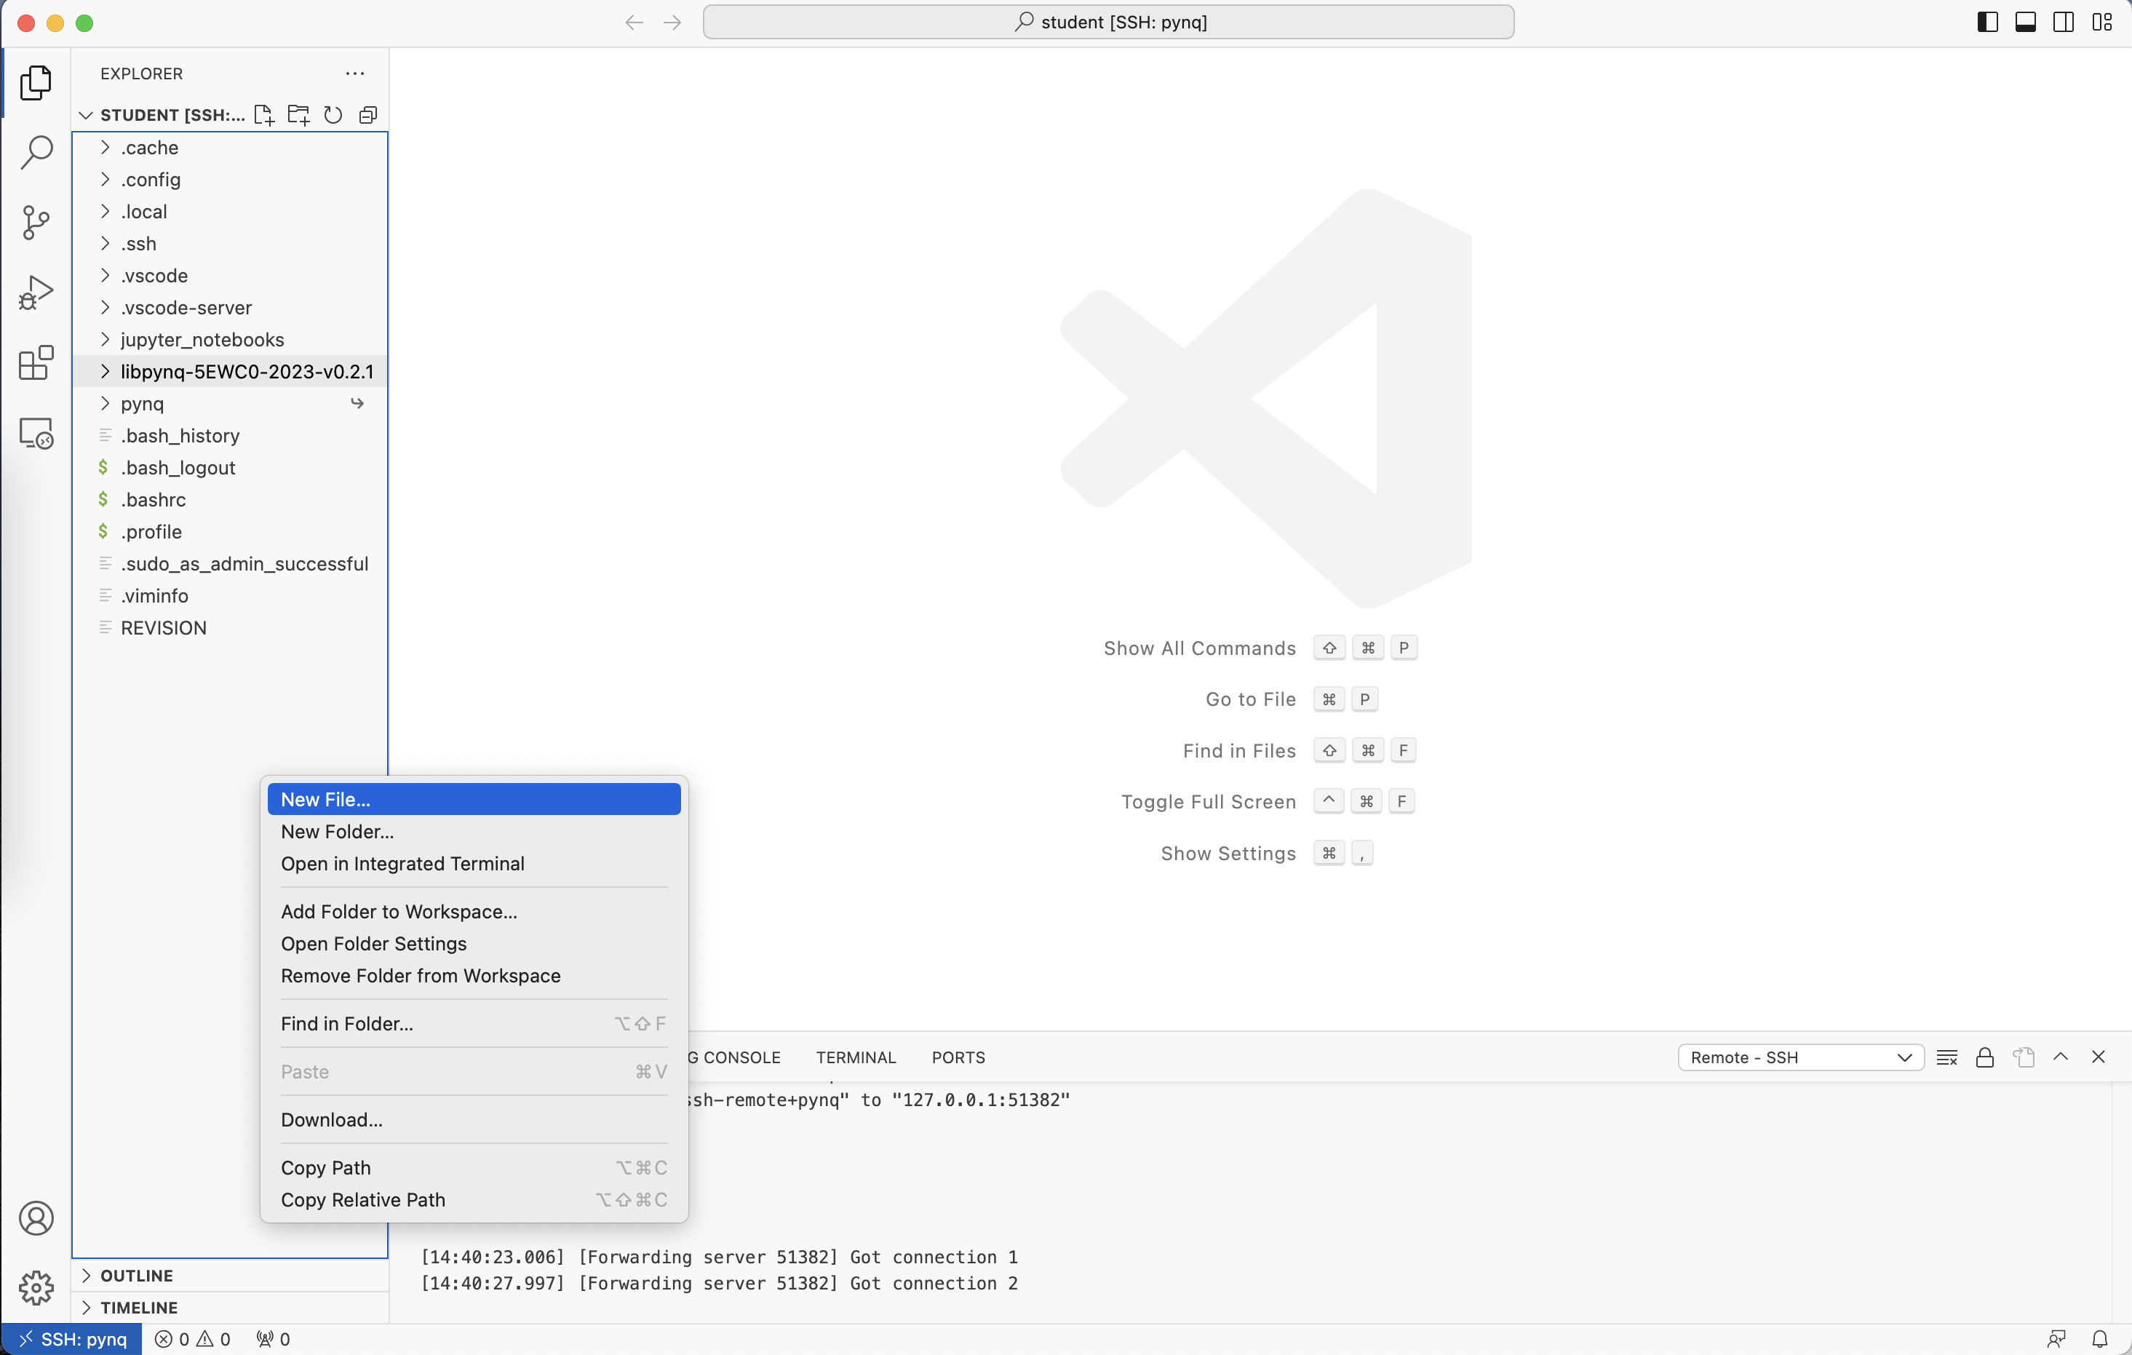The image size is (2132, 1355).
Task: Open the .viminfo file
Action: point(230,596)
